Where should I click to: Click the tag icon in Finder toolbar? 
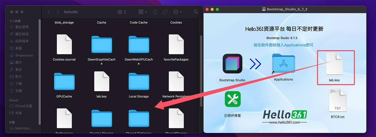pyautogui.click(x=165, y=12)
